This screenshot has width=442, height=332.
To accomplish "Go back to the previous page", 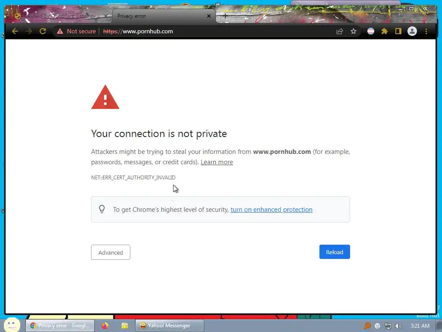I will (15, 31).
